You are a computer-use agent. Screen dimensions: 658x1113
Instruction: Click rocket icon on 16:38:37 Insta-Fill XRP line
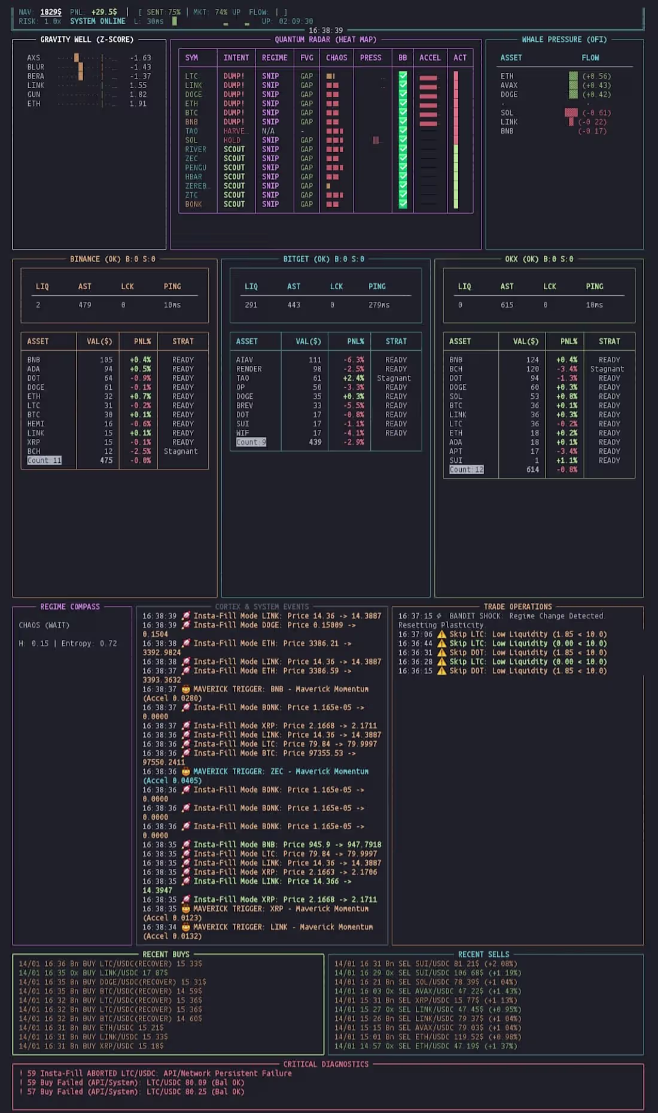click(x=185, y=726)
